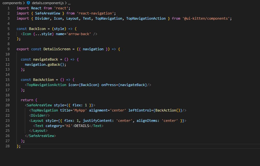The image size is (260, 166).
Task: Click 'Divider' in the import on line 3
Action: [42, 18]
